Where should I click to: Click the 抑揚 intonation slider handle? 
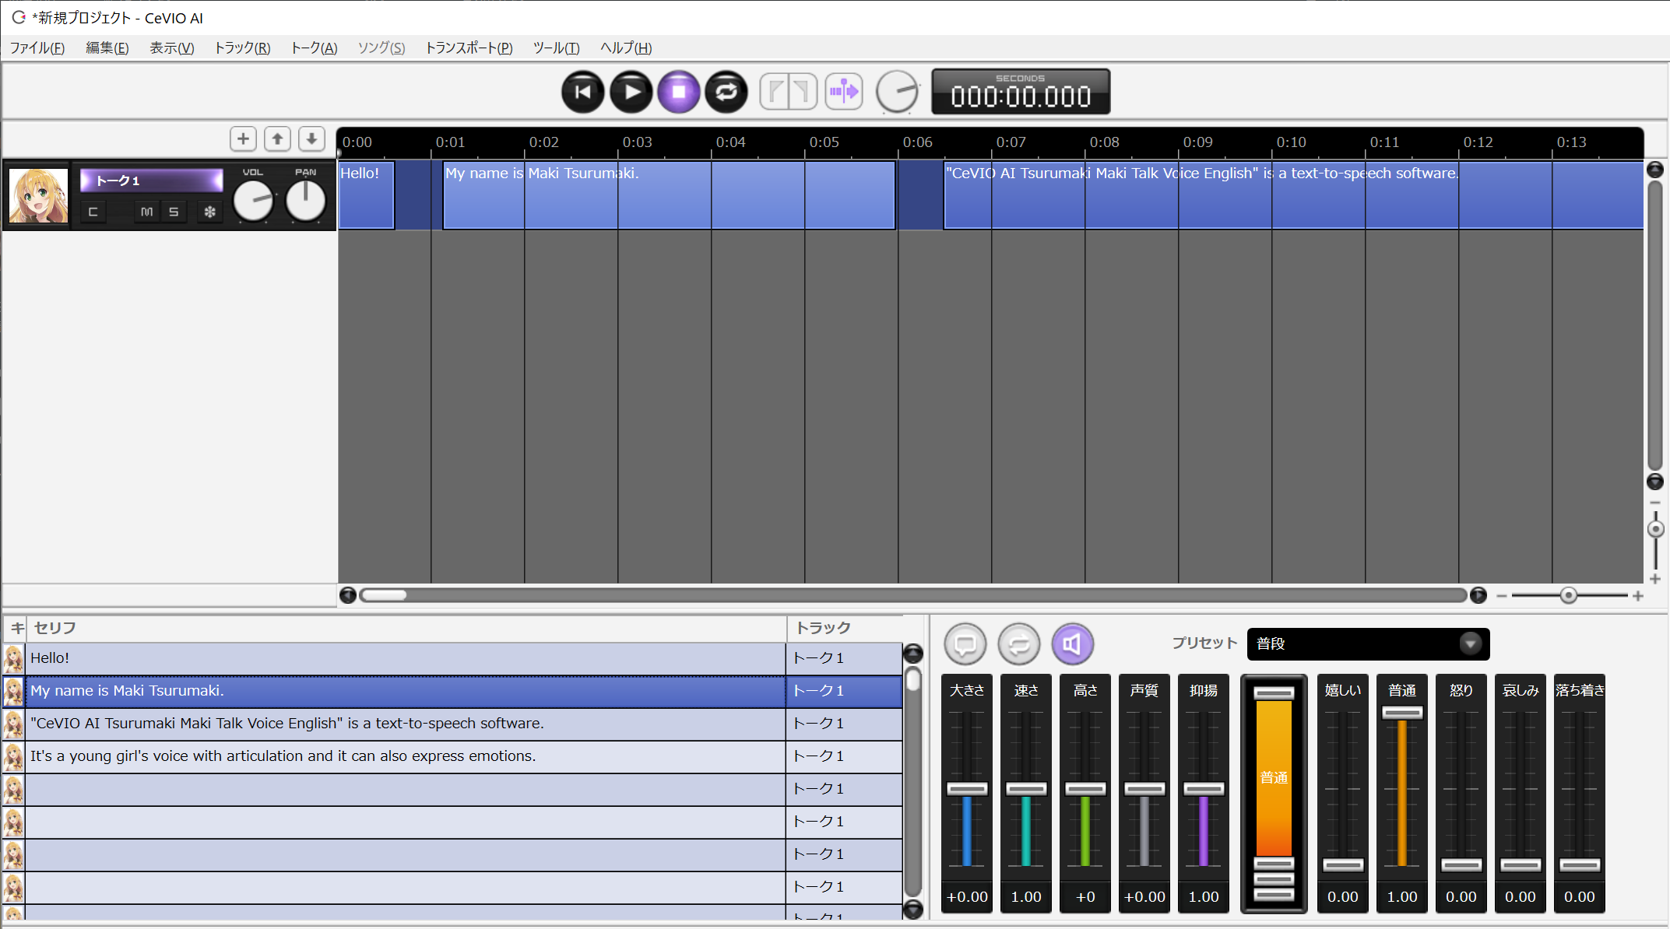point(1204,789)
